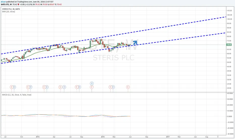Click the BATS:STE, W symbol header text
Viewport: 235px width, 139px height.
pos(6,4)
